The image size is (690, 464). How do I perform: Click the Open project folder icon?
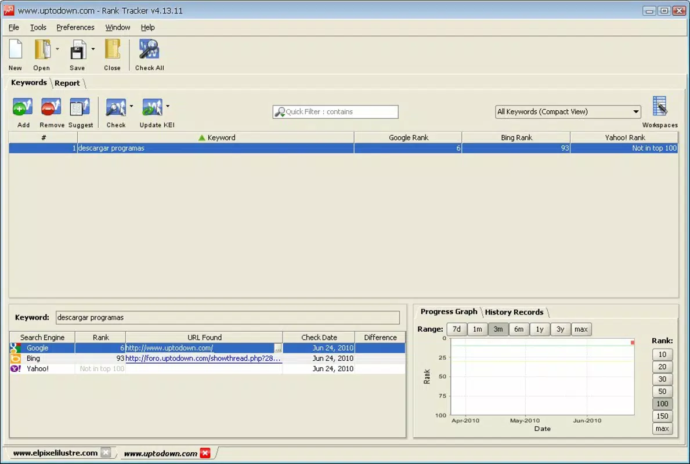coord(42,49)
